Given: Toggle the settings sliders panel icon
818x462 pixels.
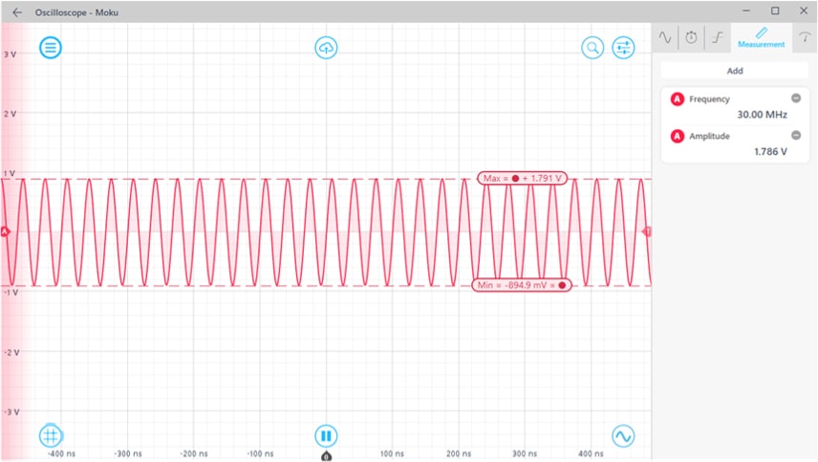Looking at the screenshot, I should click(x=623, y=48).
